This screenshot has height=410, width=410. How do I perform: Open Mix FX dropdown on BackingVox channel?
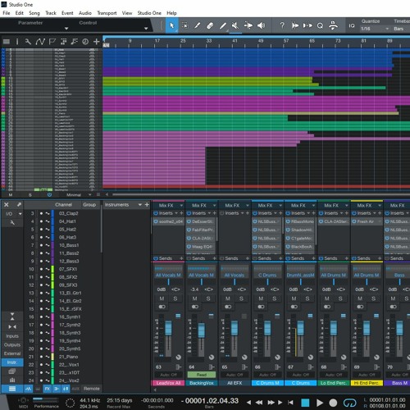pyautogui.click(x=214, y=205)
